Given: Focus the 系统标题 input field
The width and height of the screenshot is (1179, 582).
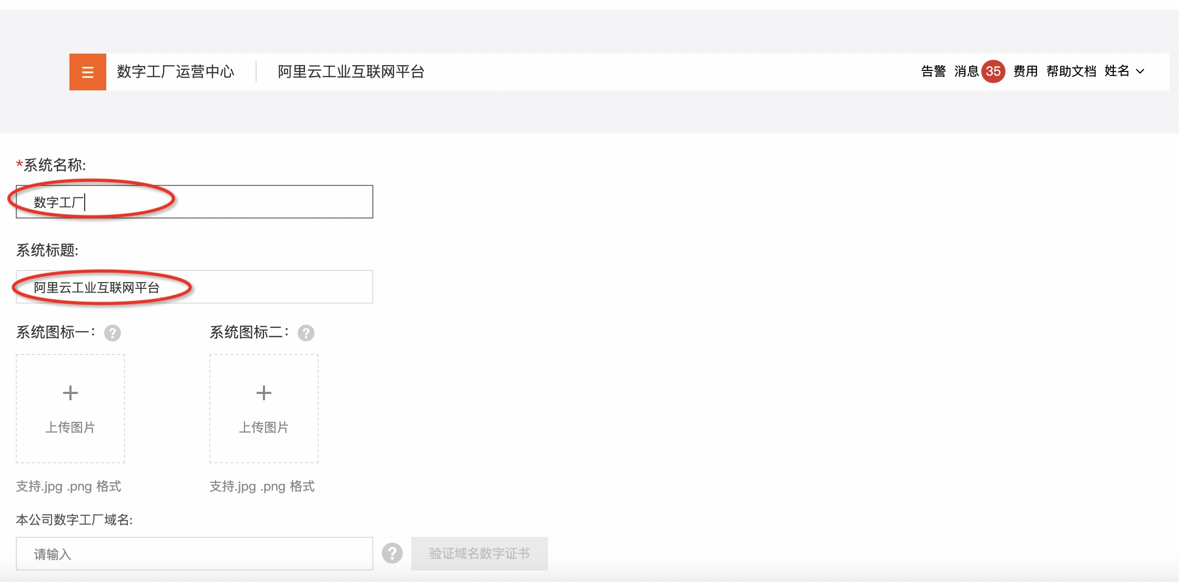Looking at the screenshot, I should click(195, 287).
